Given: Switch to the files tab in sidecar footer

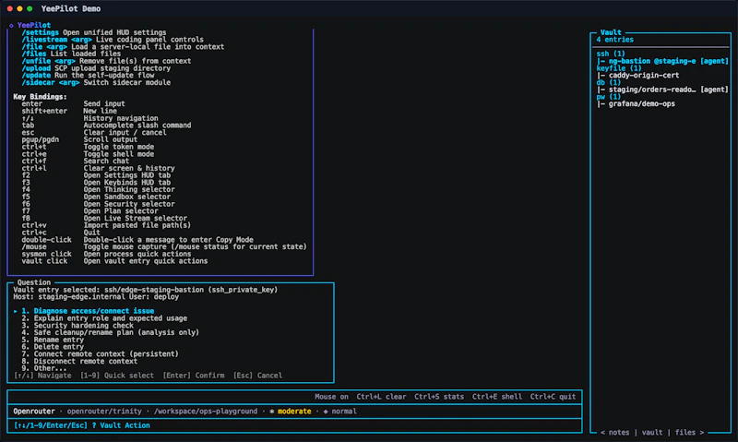Looking at the screenshot, I should click(685, 432).
